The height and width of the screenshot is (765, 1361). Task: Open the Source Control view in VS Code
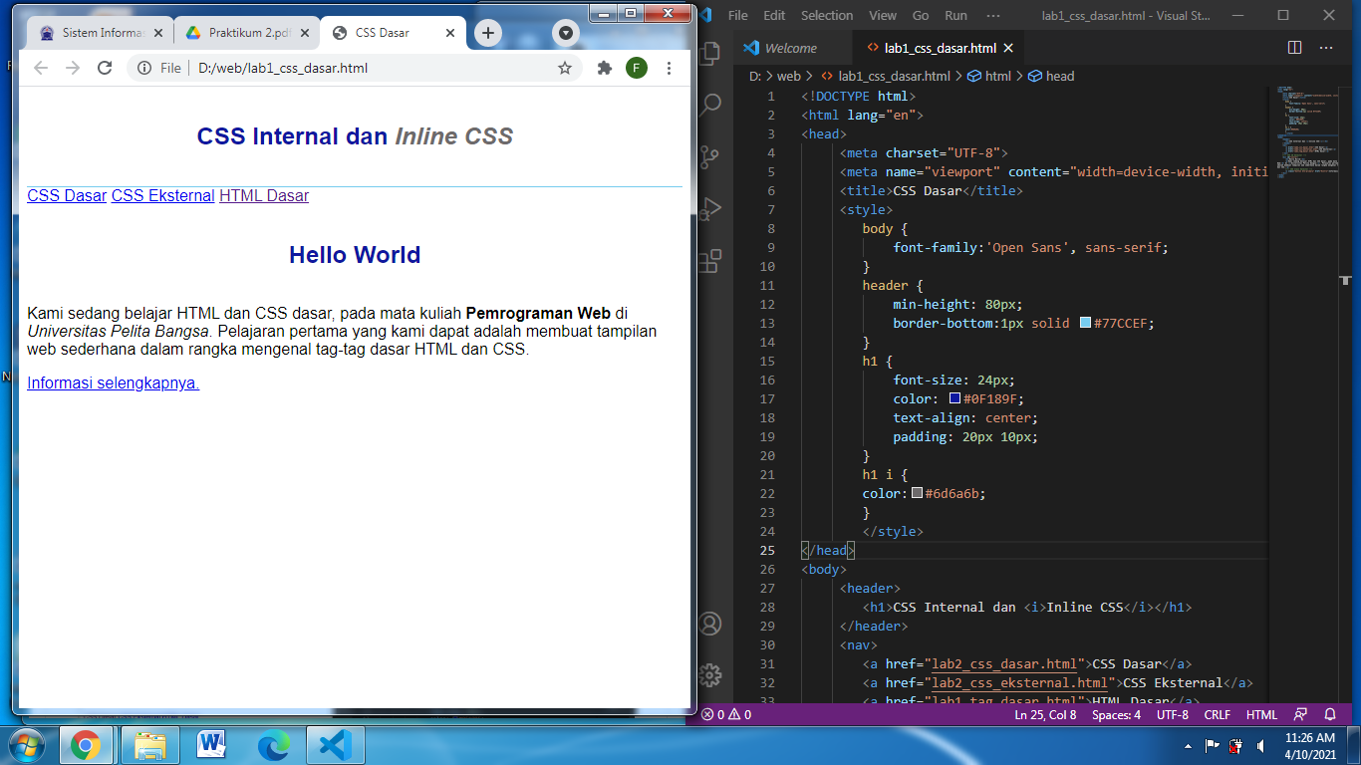[708, 155]
